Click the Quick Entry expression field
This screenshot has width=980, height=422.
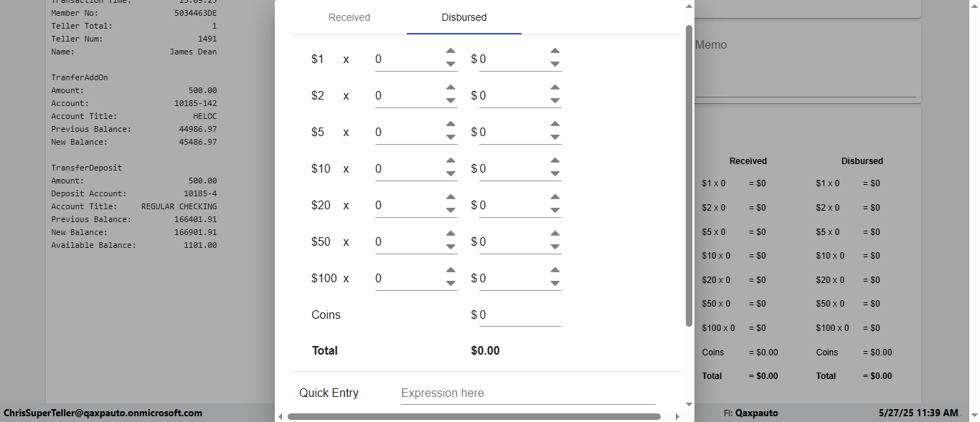(x=527, y=393)
